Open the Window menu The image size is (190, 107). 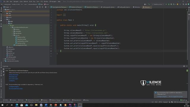point(46,1)
